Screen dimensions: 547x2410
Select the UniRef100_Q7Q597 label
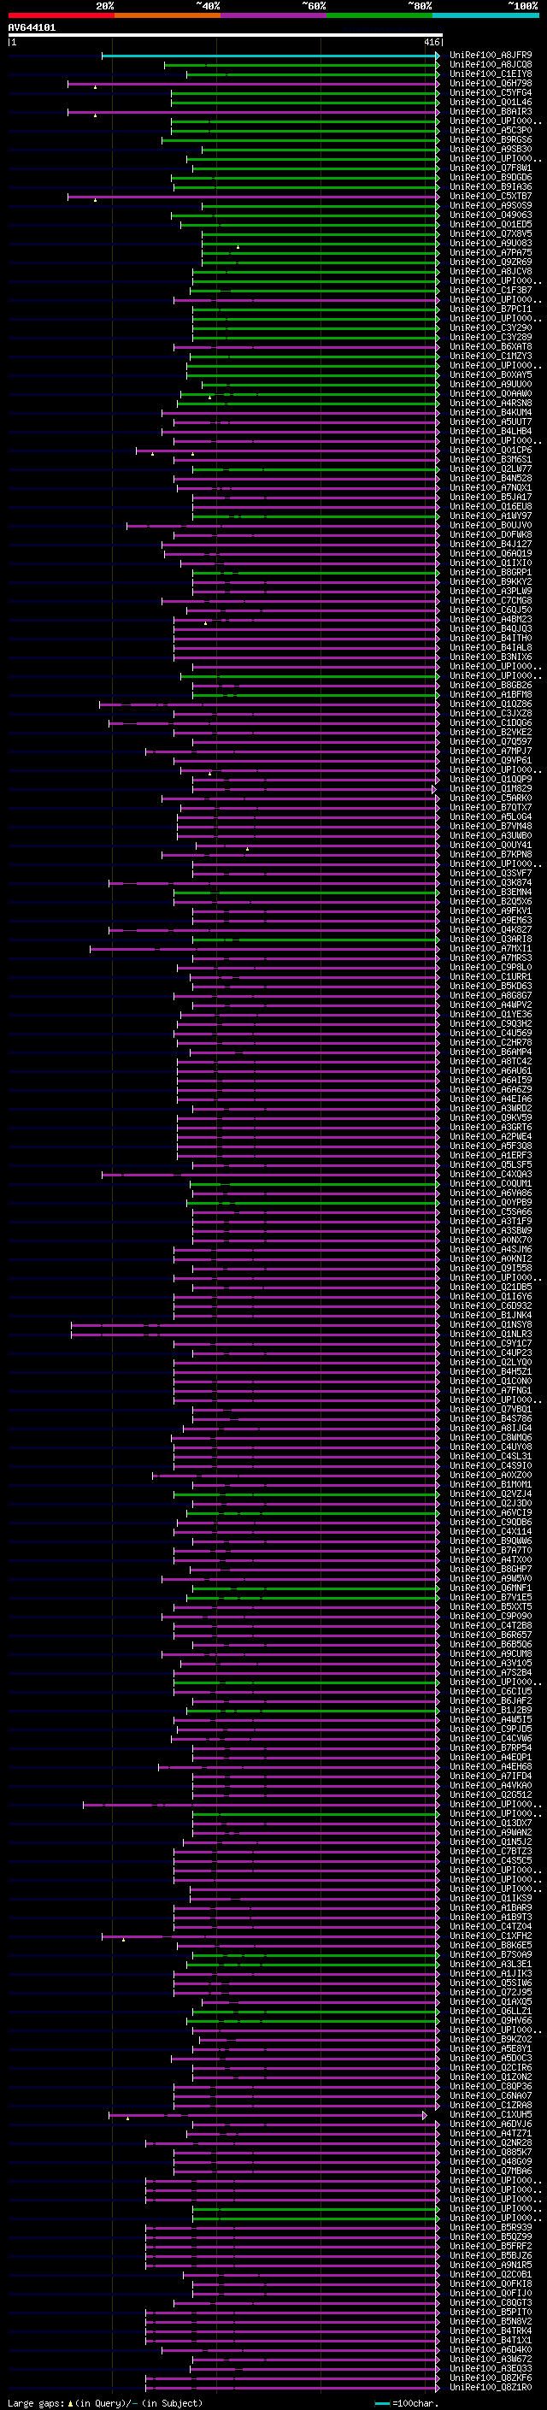(x=491, y=742)
